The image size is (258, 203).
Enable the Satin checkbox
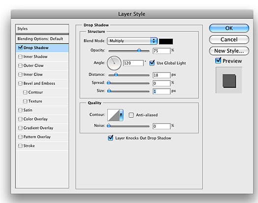pos(20,110)
